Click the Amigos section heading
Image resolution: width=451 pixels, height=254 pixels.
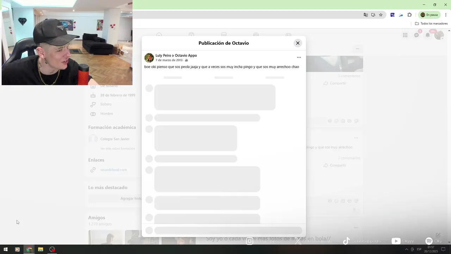point(97,218)
